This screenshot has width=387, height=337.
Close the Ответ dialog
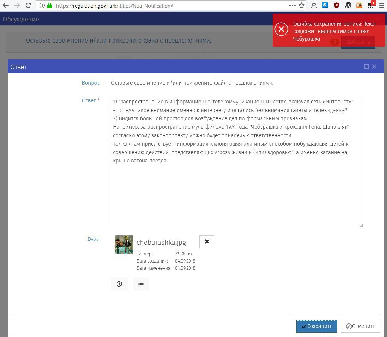pos(374,67)
